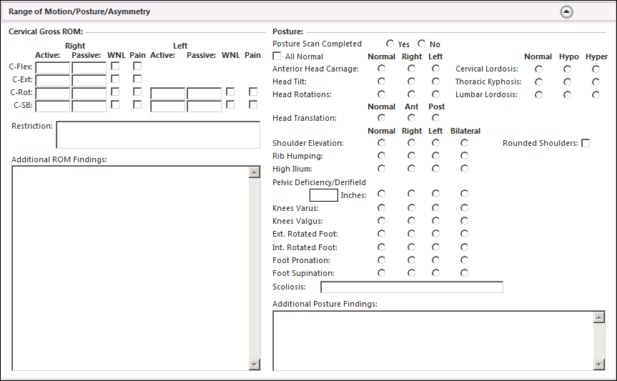
Task: Click the C-Rot Right Passive input field
Action: (x=89, y=93)
